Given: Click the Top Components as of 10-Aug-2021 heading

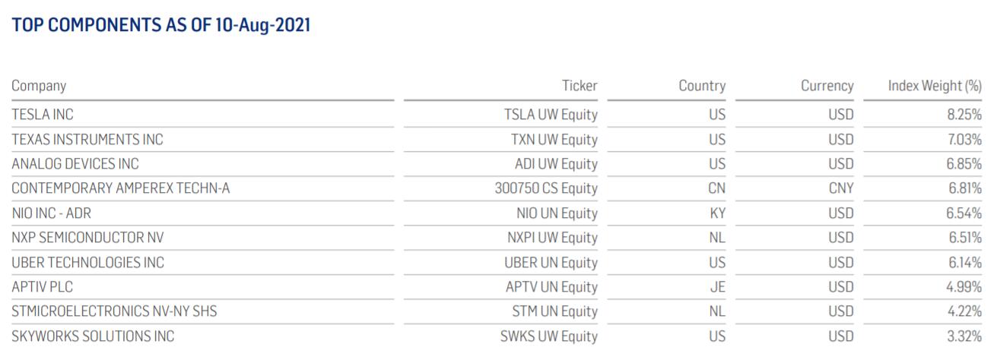Looking at the screenshot, I should coord(161,25).
